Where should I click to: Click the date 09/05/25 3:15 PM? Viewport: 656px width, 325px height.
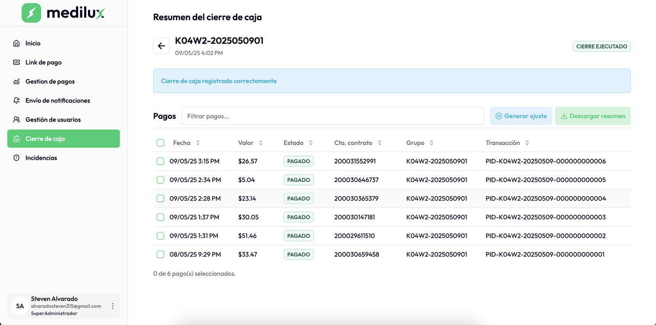[195, 161]
